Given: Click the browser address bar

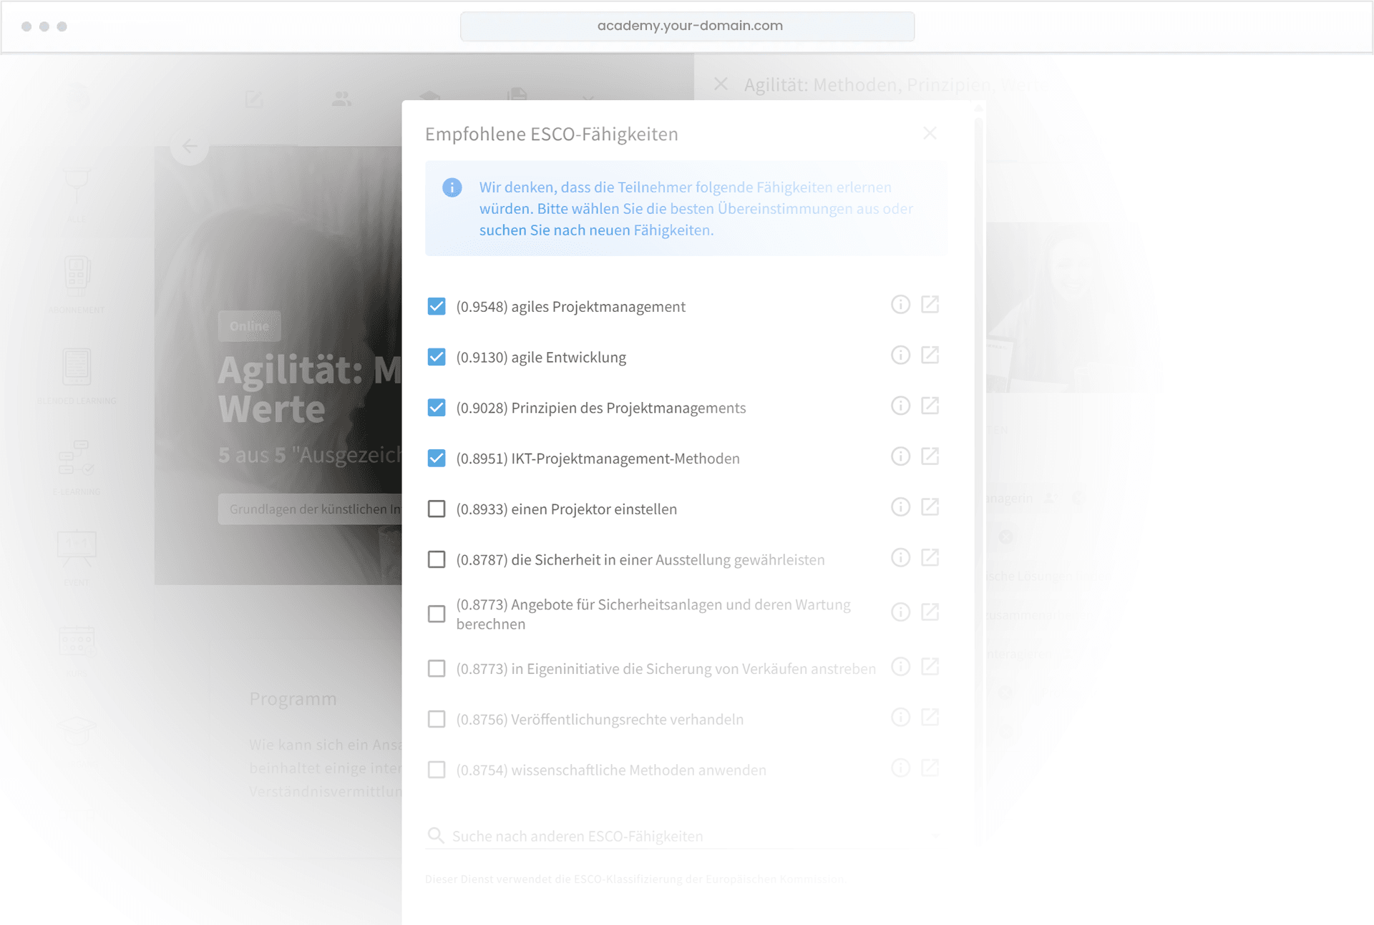Looking at the screenshot, I should coord(687,26).
